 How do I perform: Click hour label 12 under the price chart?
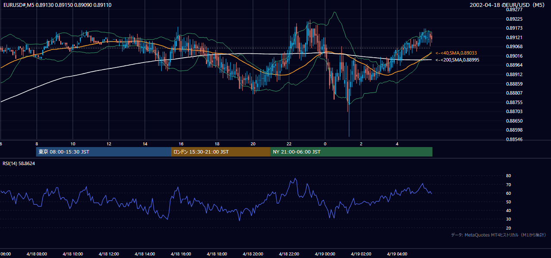click(109, 144)
